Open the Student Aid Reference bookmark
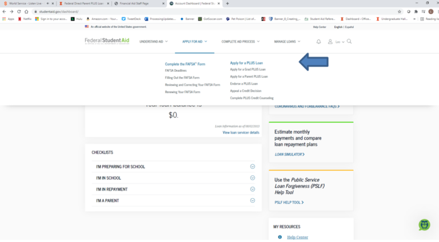Screen dimensions: 439x242 tap(320, 19)
